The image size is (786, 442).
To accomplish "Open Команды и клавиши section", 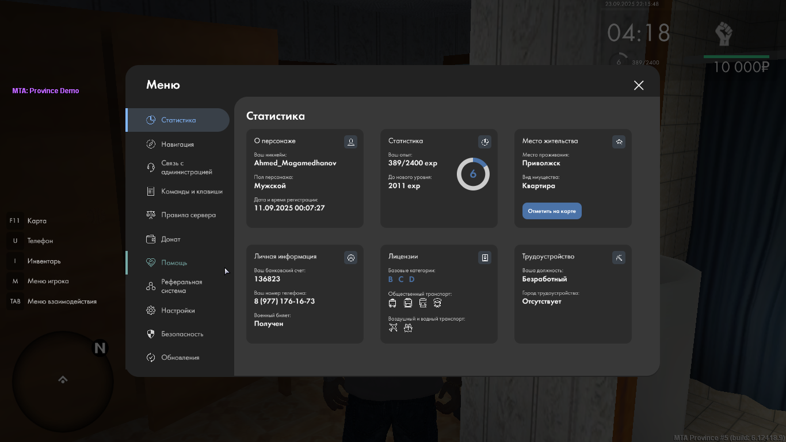I will (x=178, y=191).
